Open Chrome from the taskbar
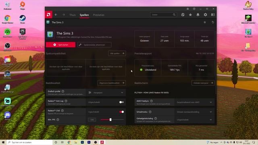Screen dimensions: 258x145 pos(69,142)
